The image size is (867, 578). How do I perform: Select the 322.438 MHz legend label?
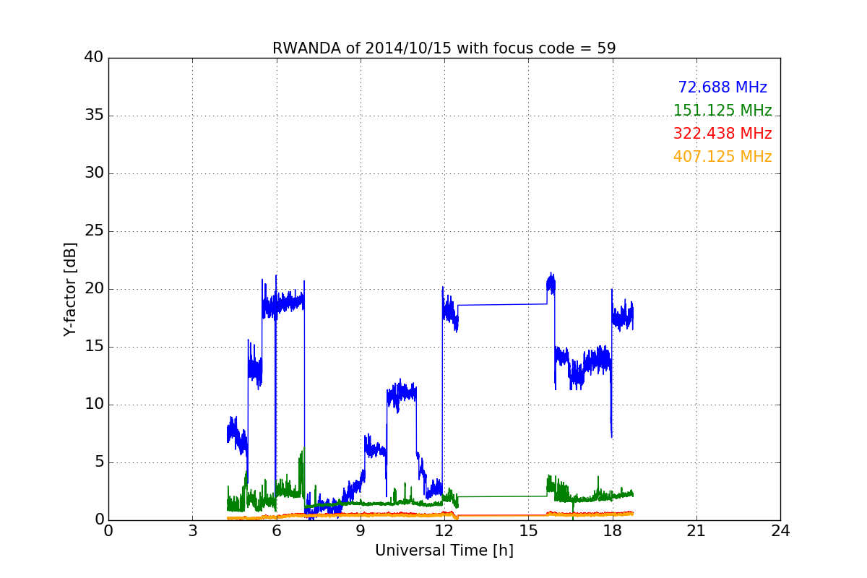click(722, 134)
